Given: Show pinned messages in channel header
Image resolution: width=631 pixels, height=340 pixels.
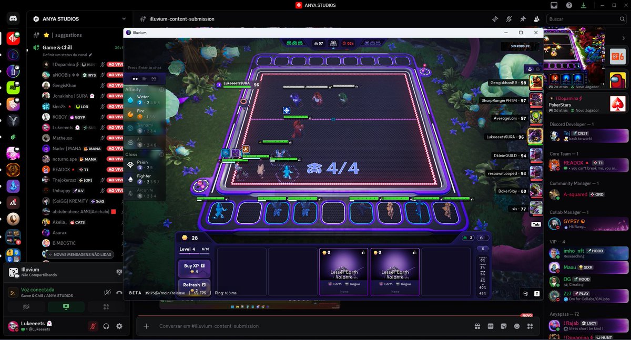Looking at the screenshot, I should point(523,19).
